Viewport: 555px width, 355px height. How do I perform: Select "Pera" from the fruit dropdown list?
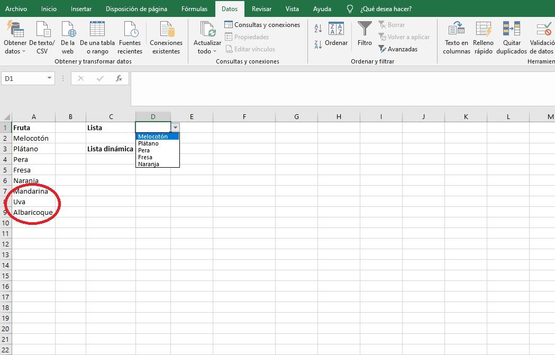pyautogui.click(x=143, y=150)
